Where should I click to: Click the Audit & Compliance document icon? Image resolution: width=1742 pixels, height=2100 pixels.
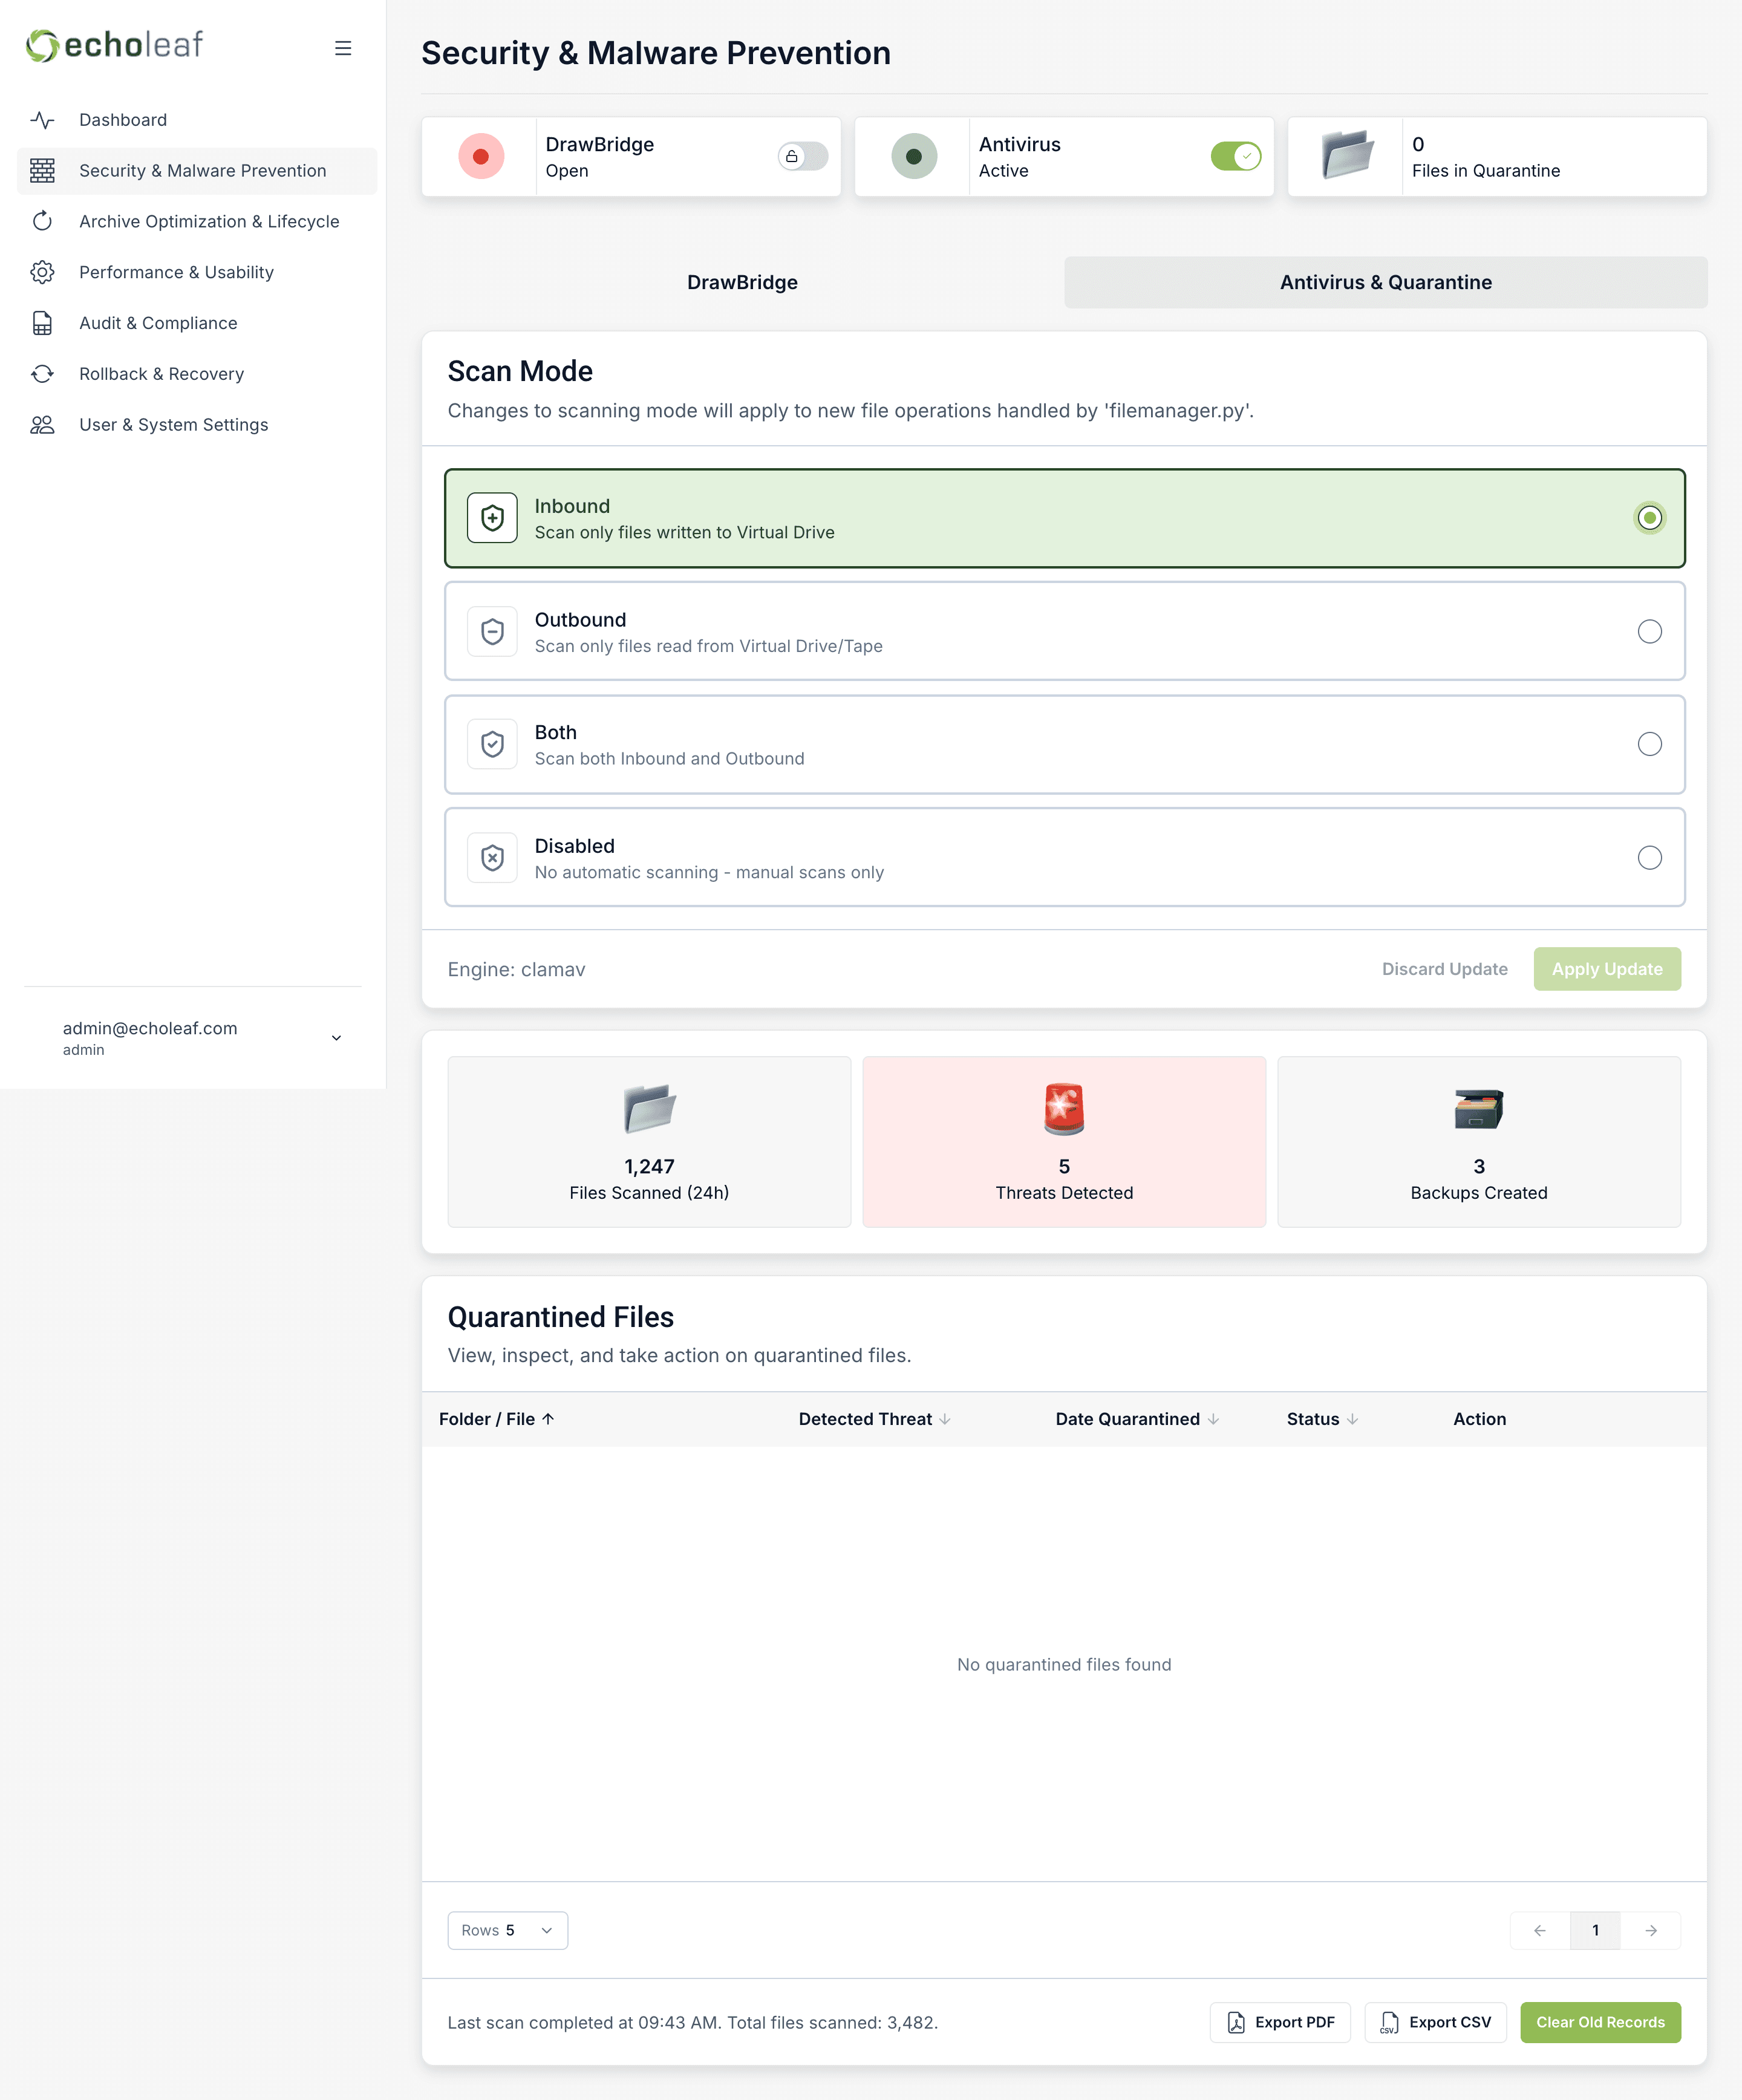tap(42, 323)
